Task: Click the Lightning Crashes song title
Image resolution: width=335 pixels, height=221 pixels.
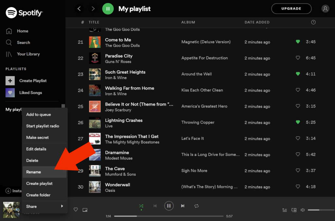Action: pyautogui.click(x=124, y=120)
